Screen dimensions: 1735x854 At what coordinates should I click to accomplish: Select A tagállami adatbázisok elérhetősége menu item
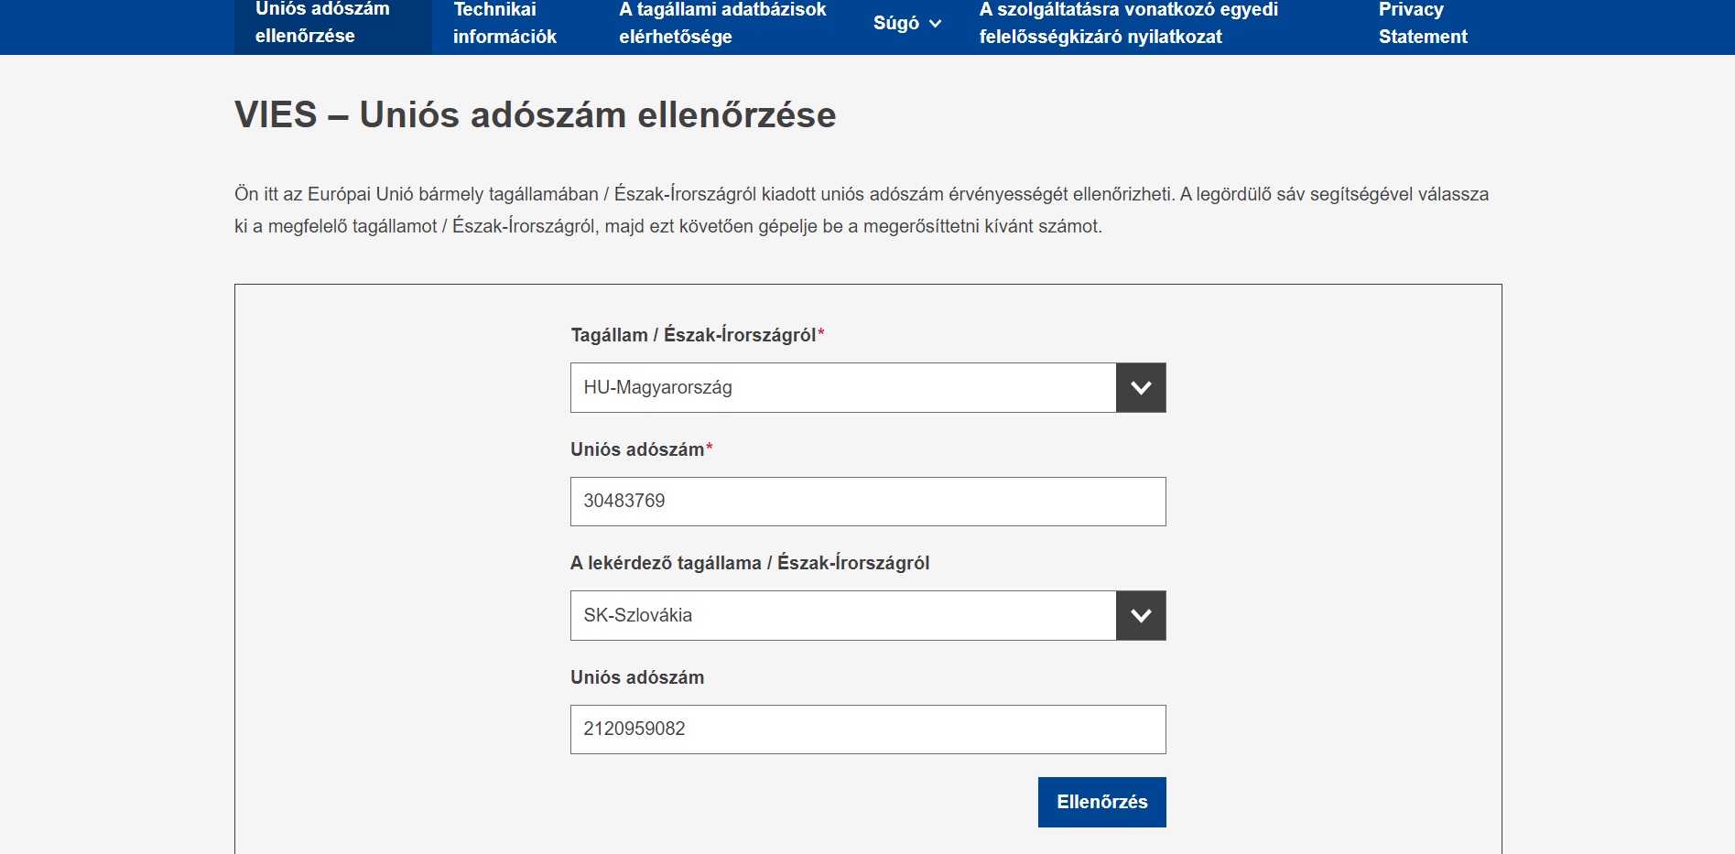tap(722, 23)
